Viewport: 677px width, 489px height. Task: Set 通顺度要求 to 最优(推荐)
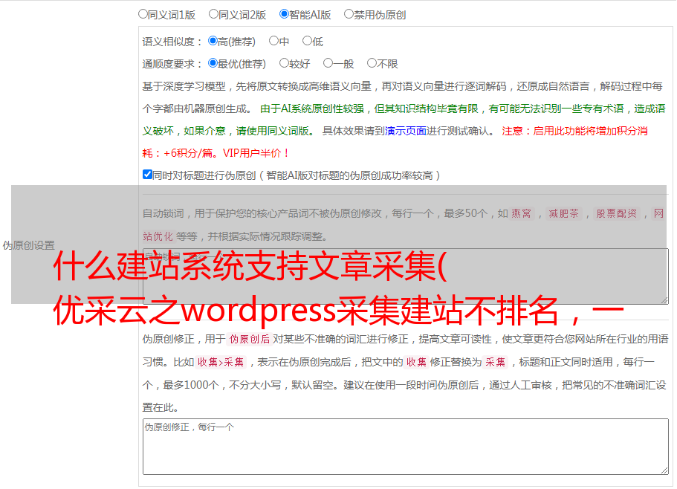click(x=213, y=63)
